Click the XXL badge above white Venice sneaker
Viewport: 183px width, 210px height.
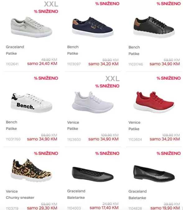(x=112, y=79)
